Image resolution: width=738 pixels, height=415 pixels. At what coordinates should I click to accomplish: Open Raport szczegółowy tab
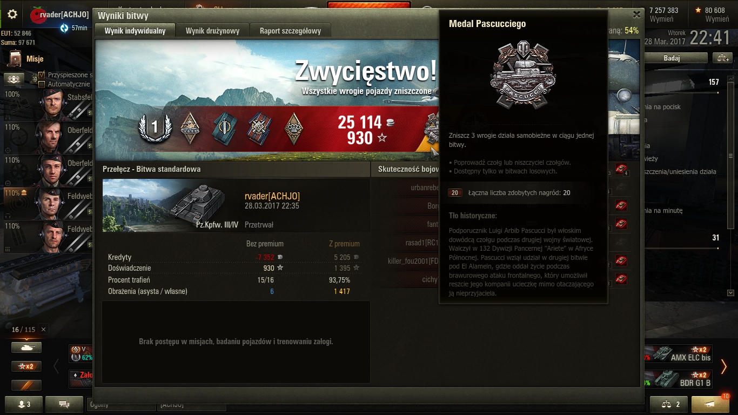290,31
